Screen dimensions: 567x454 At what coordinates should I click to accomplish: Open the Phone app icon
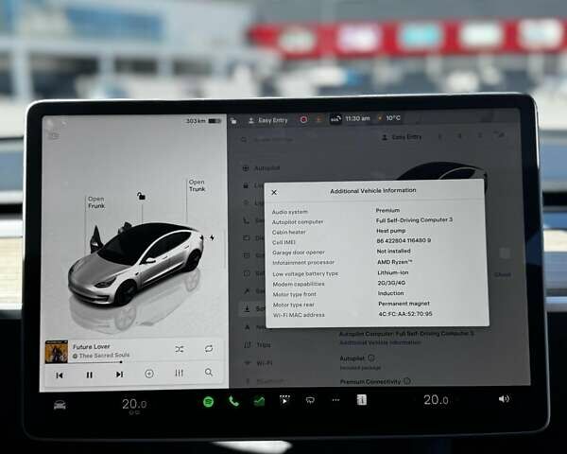tap(233, 401)
